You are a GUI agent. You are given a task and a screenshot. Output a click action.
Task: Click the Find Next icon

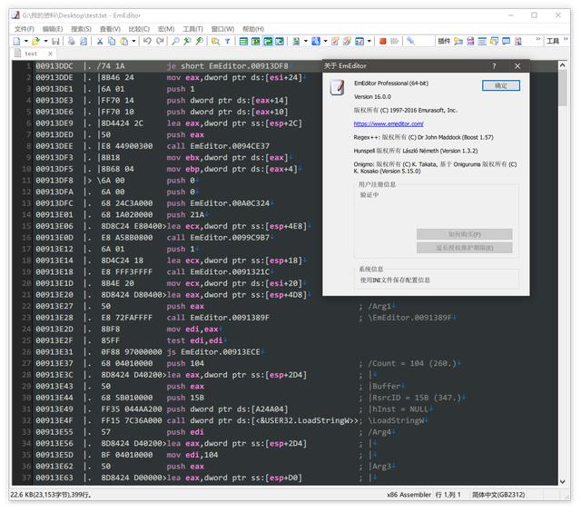(x=200, y=41)
